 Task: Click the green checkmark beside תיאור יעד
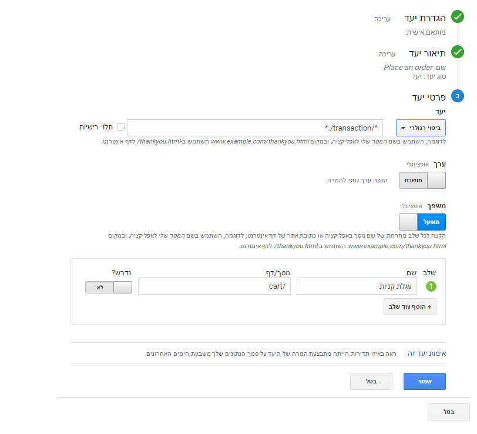tap(458, 52)
